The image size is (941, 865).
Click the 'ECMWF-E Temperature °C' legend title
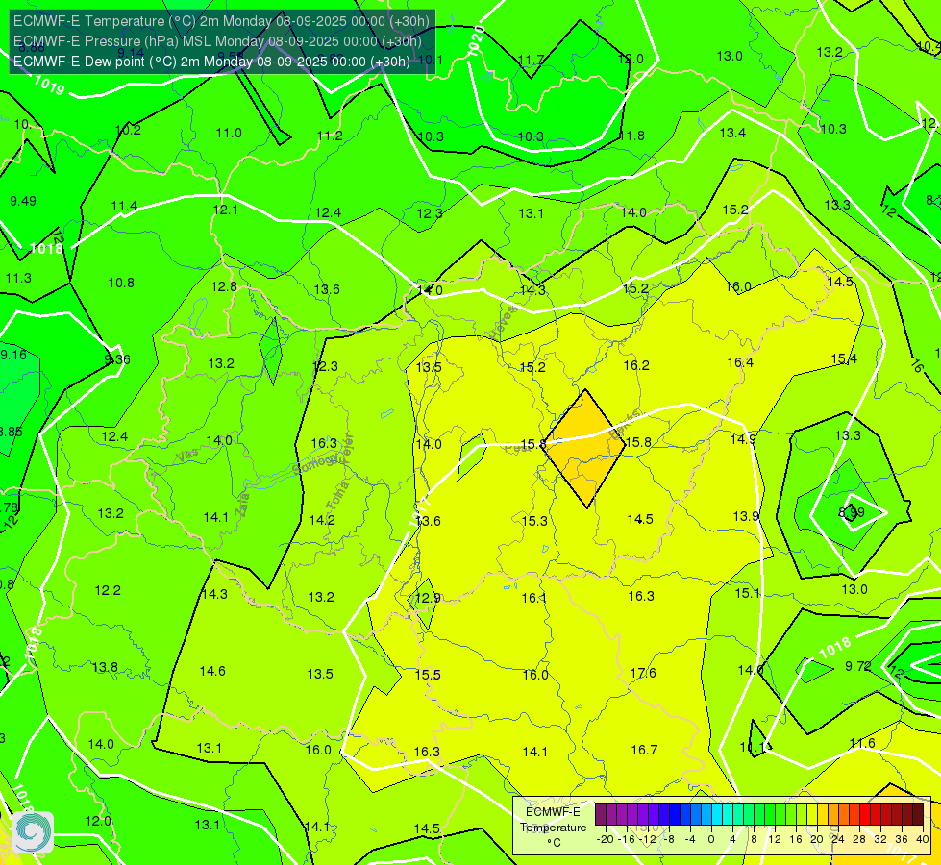[554, 828]
